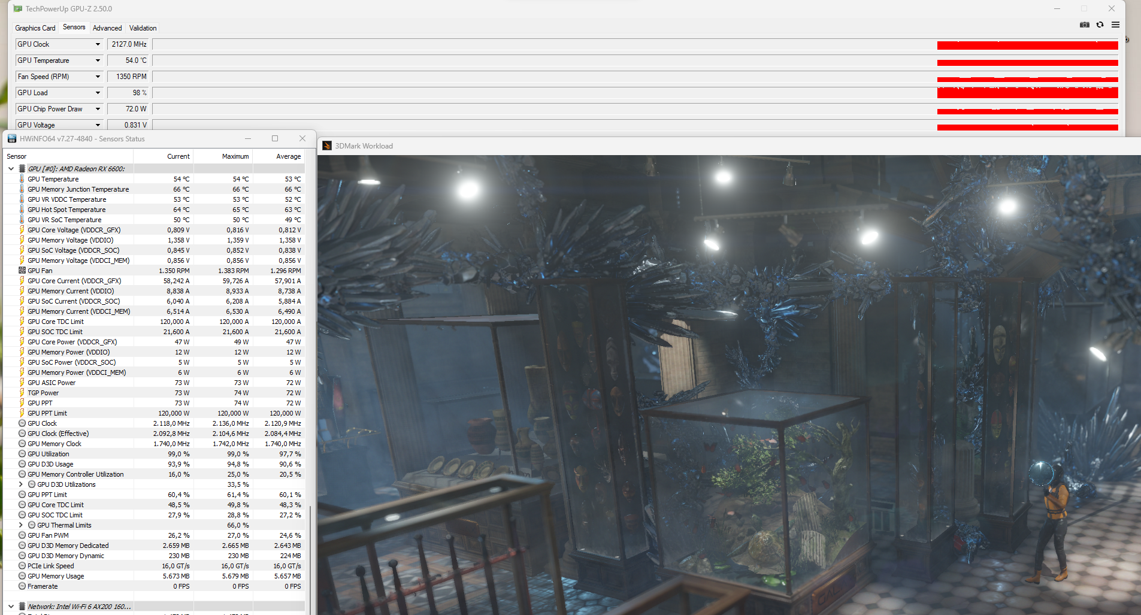Image resolution: width=1141 pixels, height=615 pixels.
Task: Click adapter icon beside Network Intel Wi-Fi 6 AX200
Action: click(x=22, y=607)
